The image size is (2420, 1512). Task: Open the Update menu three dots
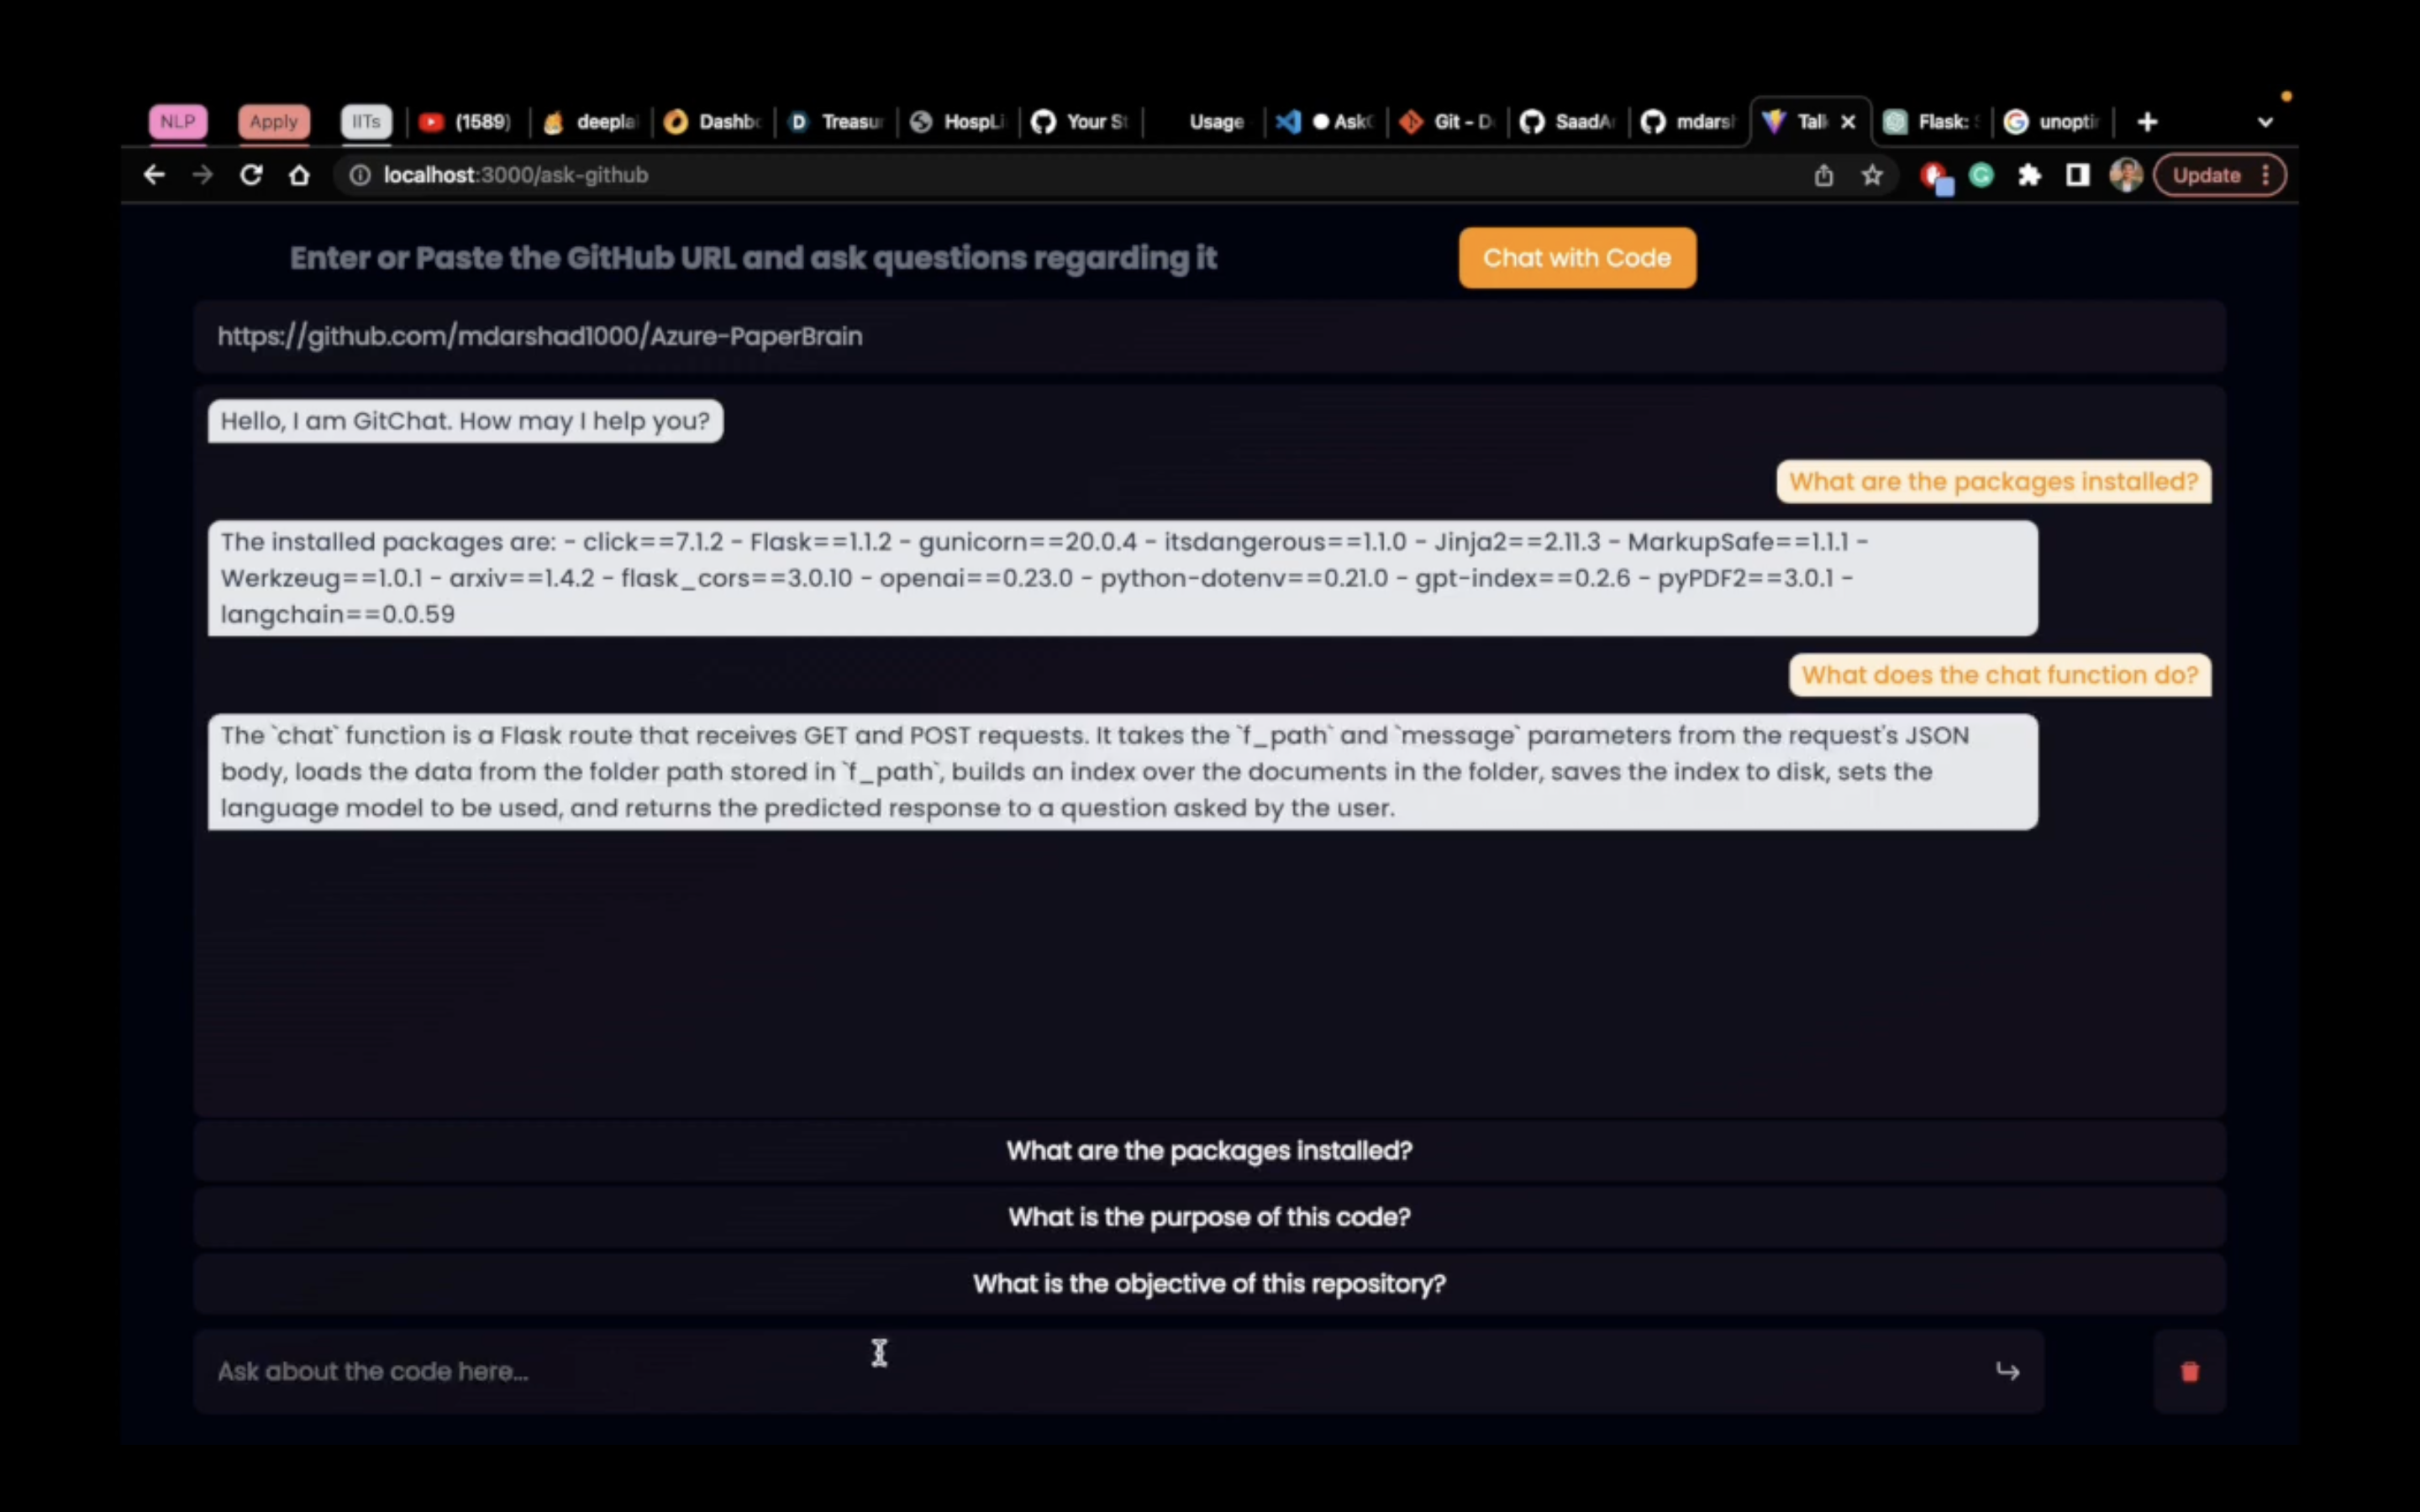(x=2266, y=175)
